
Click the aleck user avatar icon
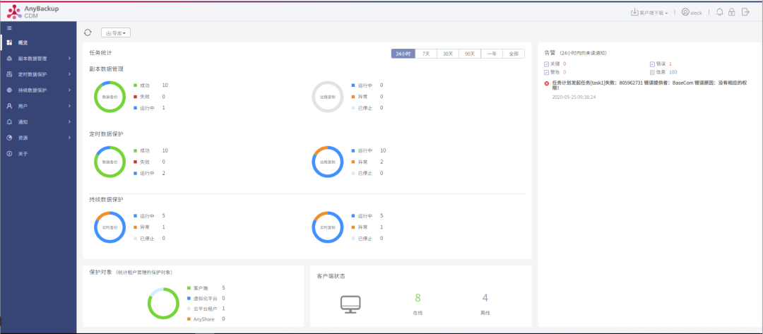click(x=685, y=12)
